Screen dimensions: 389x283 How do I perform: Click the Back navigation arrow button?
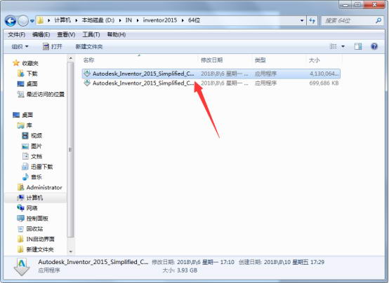[11, 21]
